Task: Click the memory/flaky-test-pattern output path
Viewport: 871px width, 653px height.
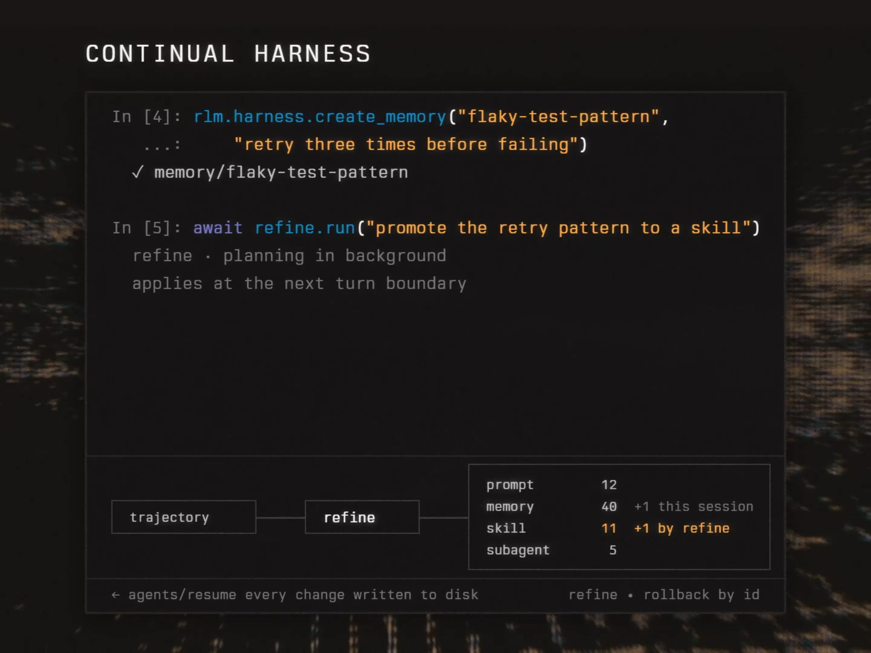Action: point(281,172)
